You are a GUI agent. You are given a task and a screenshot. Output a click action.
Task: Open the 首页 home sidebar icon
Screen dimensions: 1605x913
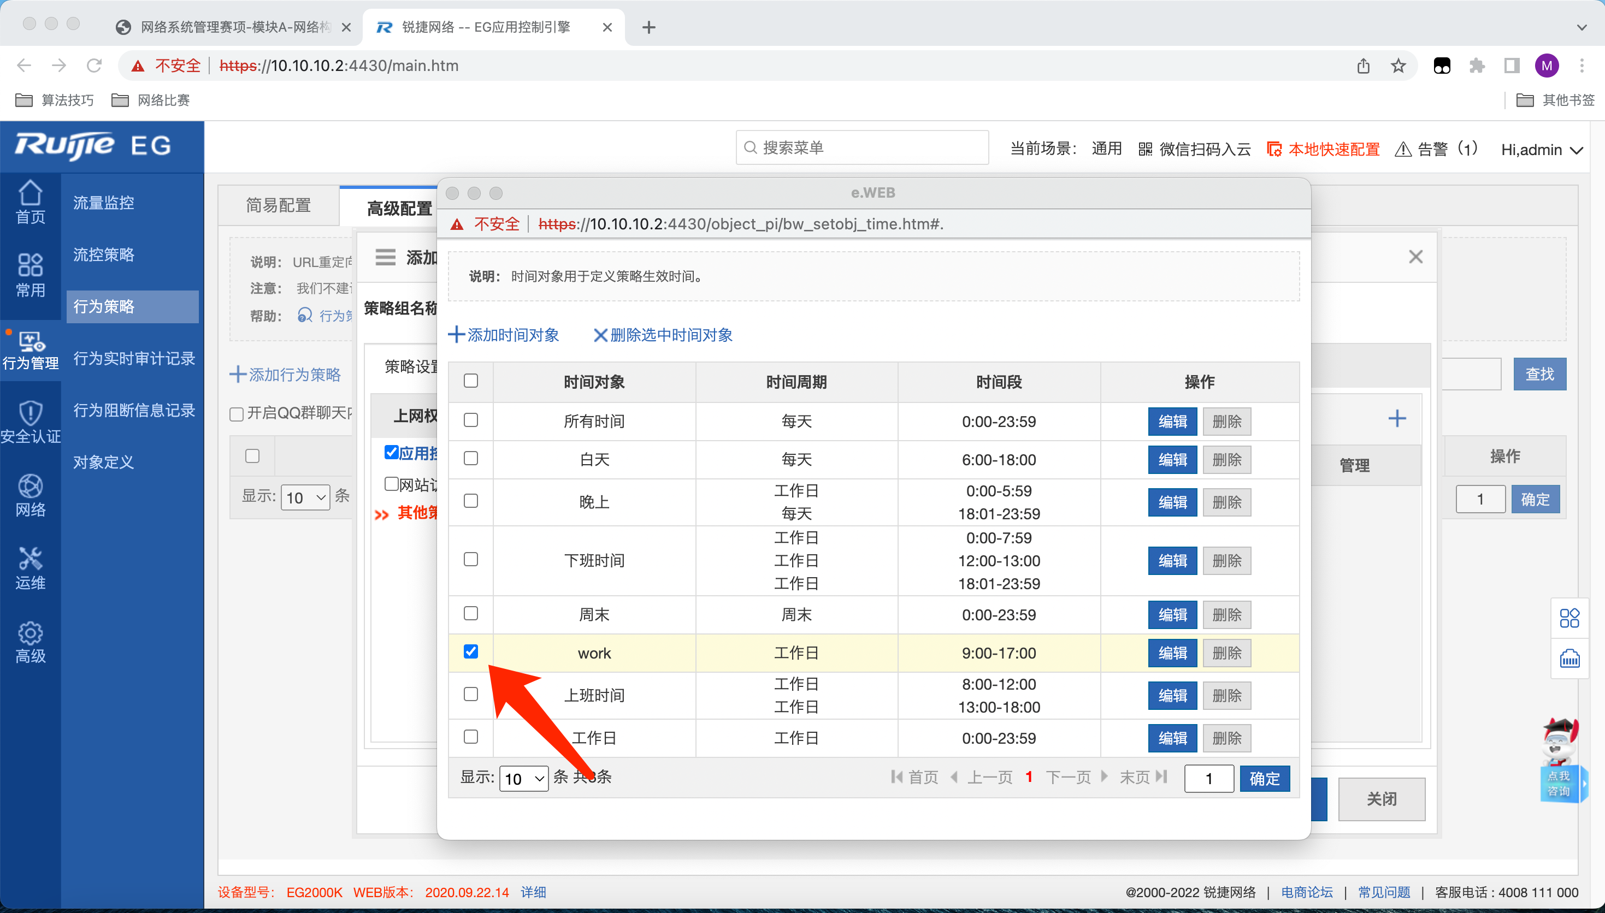tap(30, 202)
